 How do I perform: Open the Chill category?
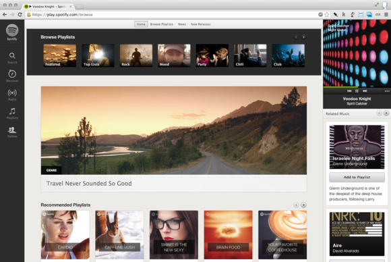tap(250, 55)
